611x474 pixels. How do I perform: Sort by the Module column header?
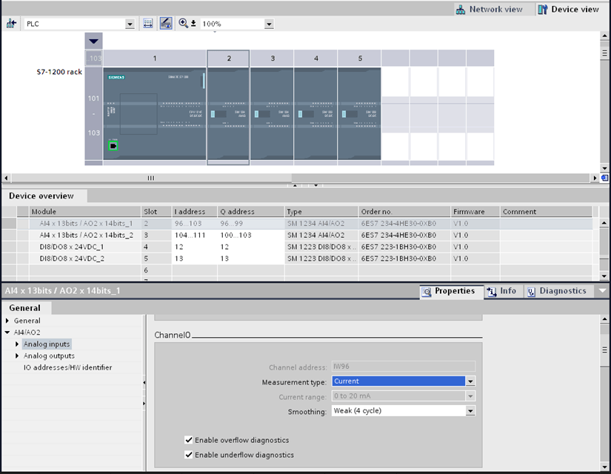click(x=85, y=211)
